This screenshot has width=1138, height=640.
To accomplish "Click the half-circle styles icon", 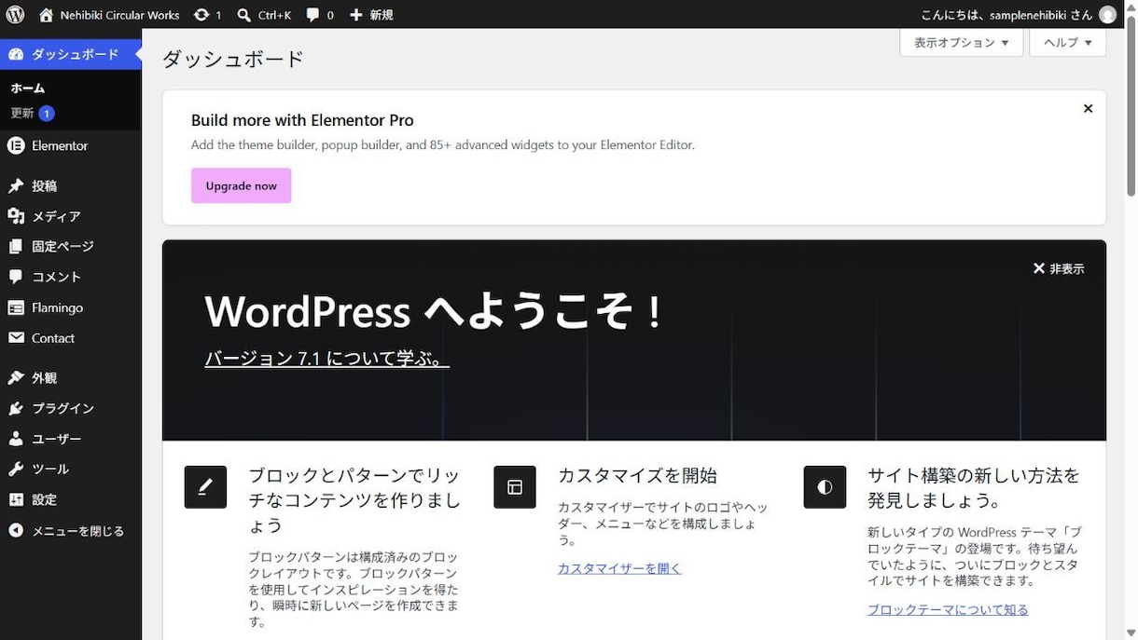I will point(825,487).
